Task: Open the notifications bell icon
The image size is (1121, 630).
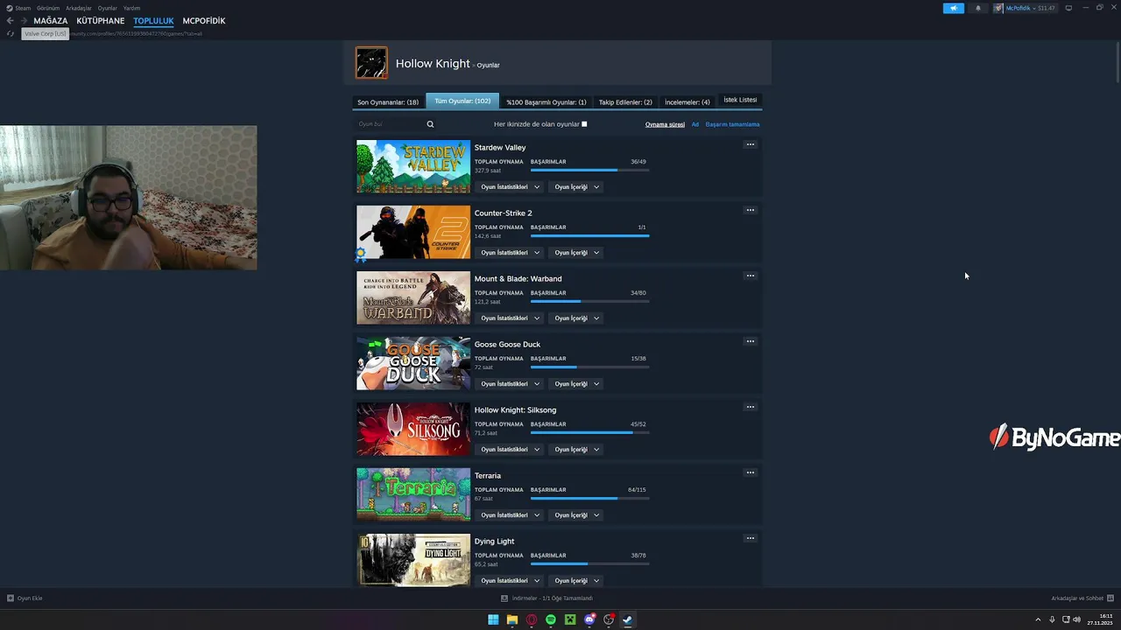Action: (978, 8)
